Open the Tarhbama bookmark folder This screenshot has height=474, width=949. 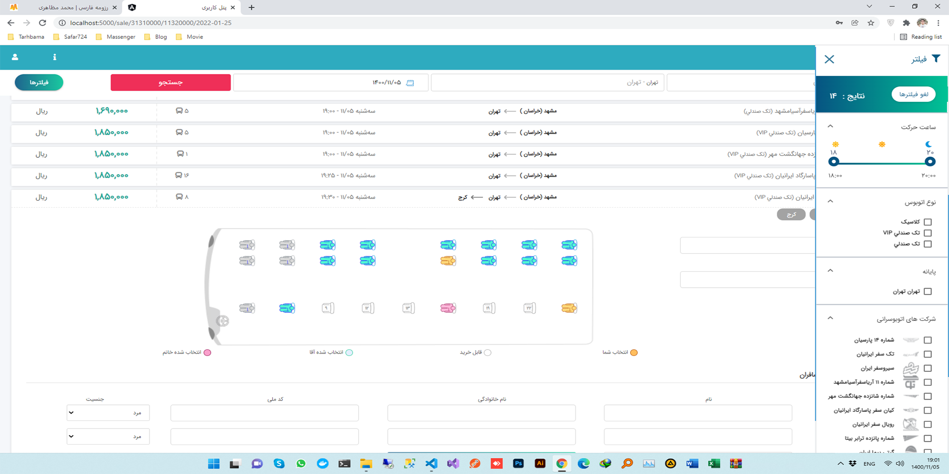tap(27, 37)
